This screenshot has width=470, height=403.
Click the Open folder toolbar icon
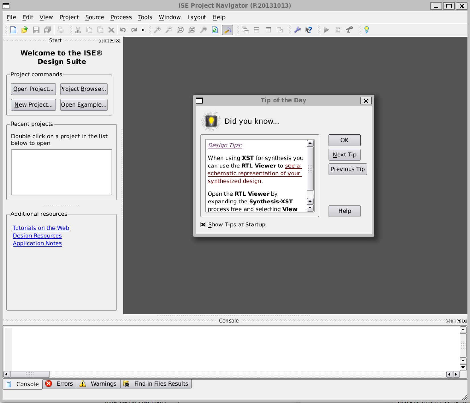point(24,30)
